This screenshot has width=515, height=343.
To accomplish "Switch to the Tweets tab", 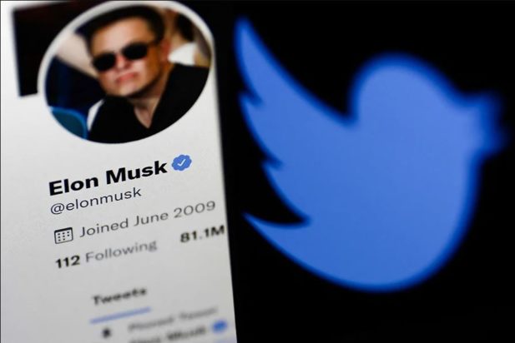I will [x=119, y=297].
